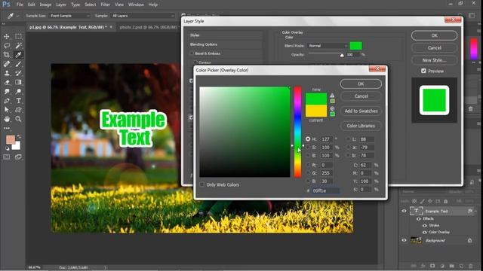Hide the Background layer
483x271 pixels.
click(x=404, y=240)
